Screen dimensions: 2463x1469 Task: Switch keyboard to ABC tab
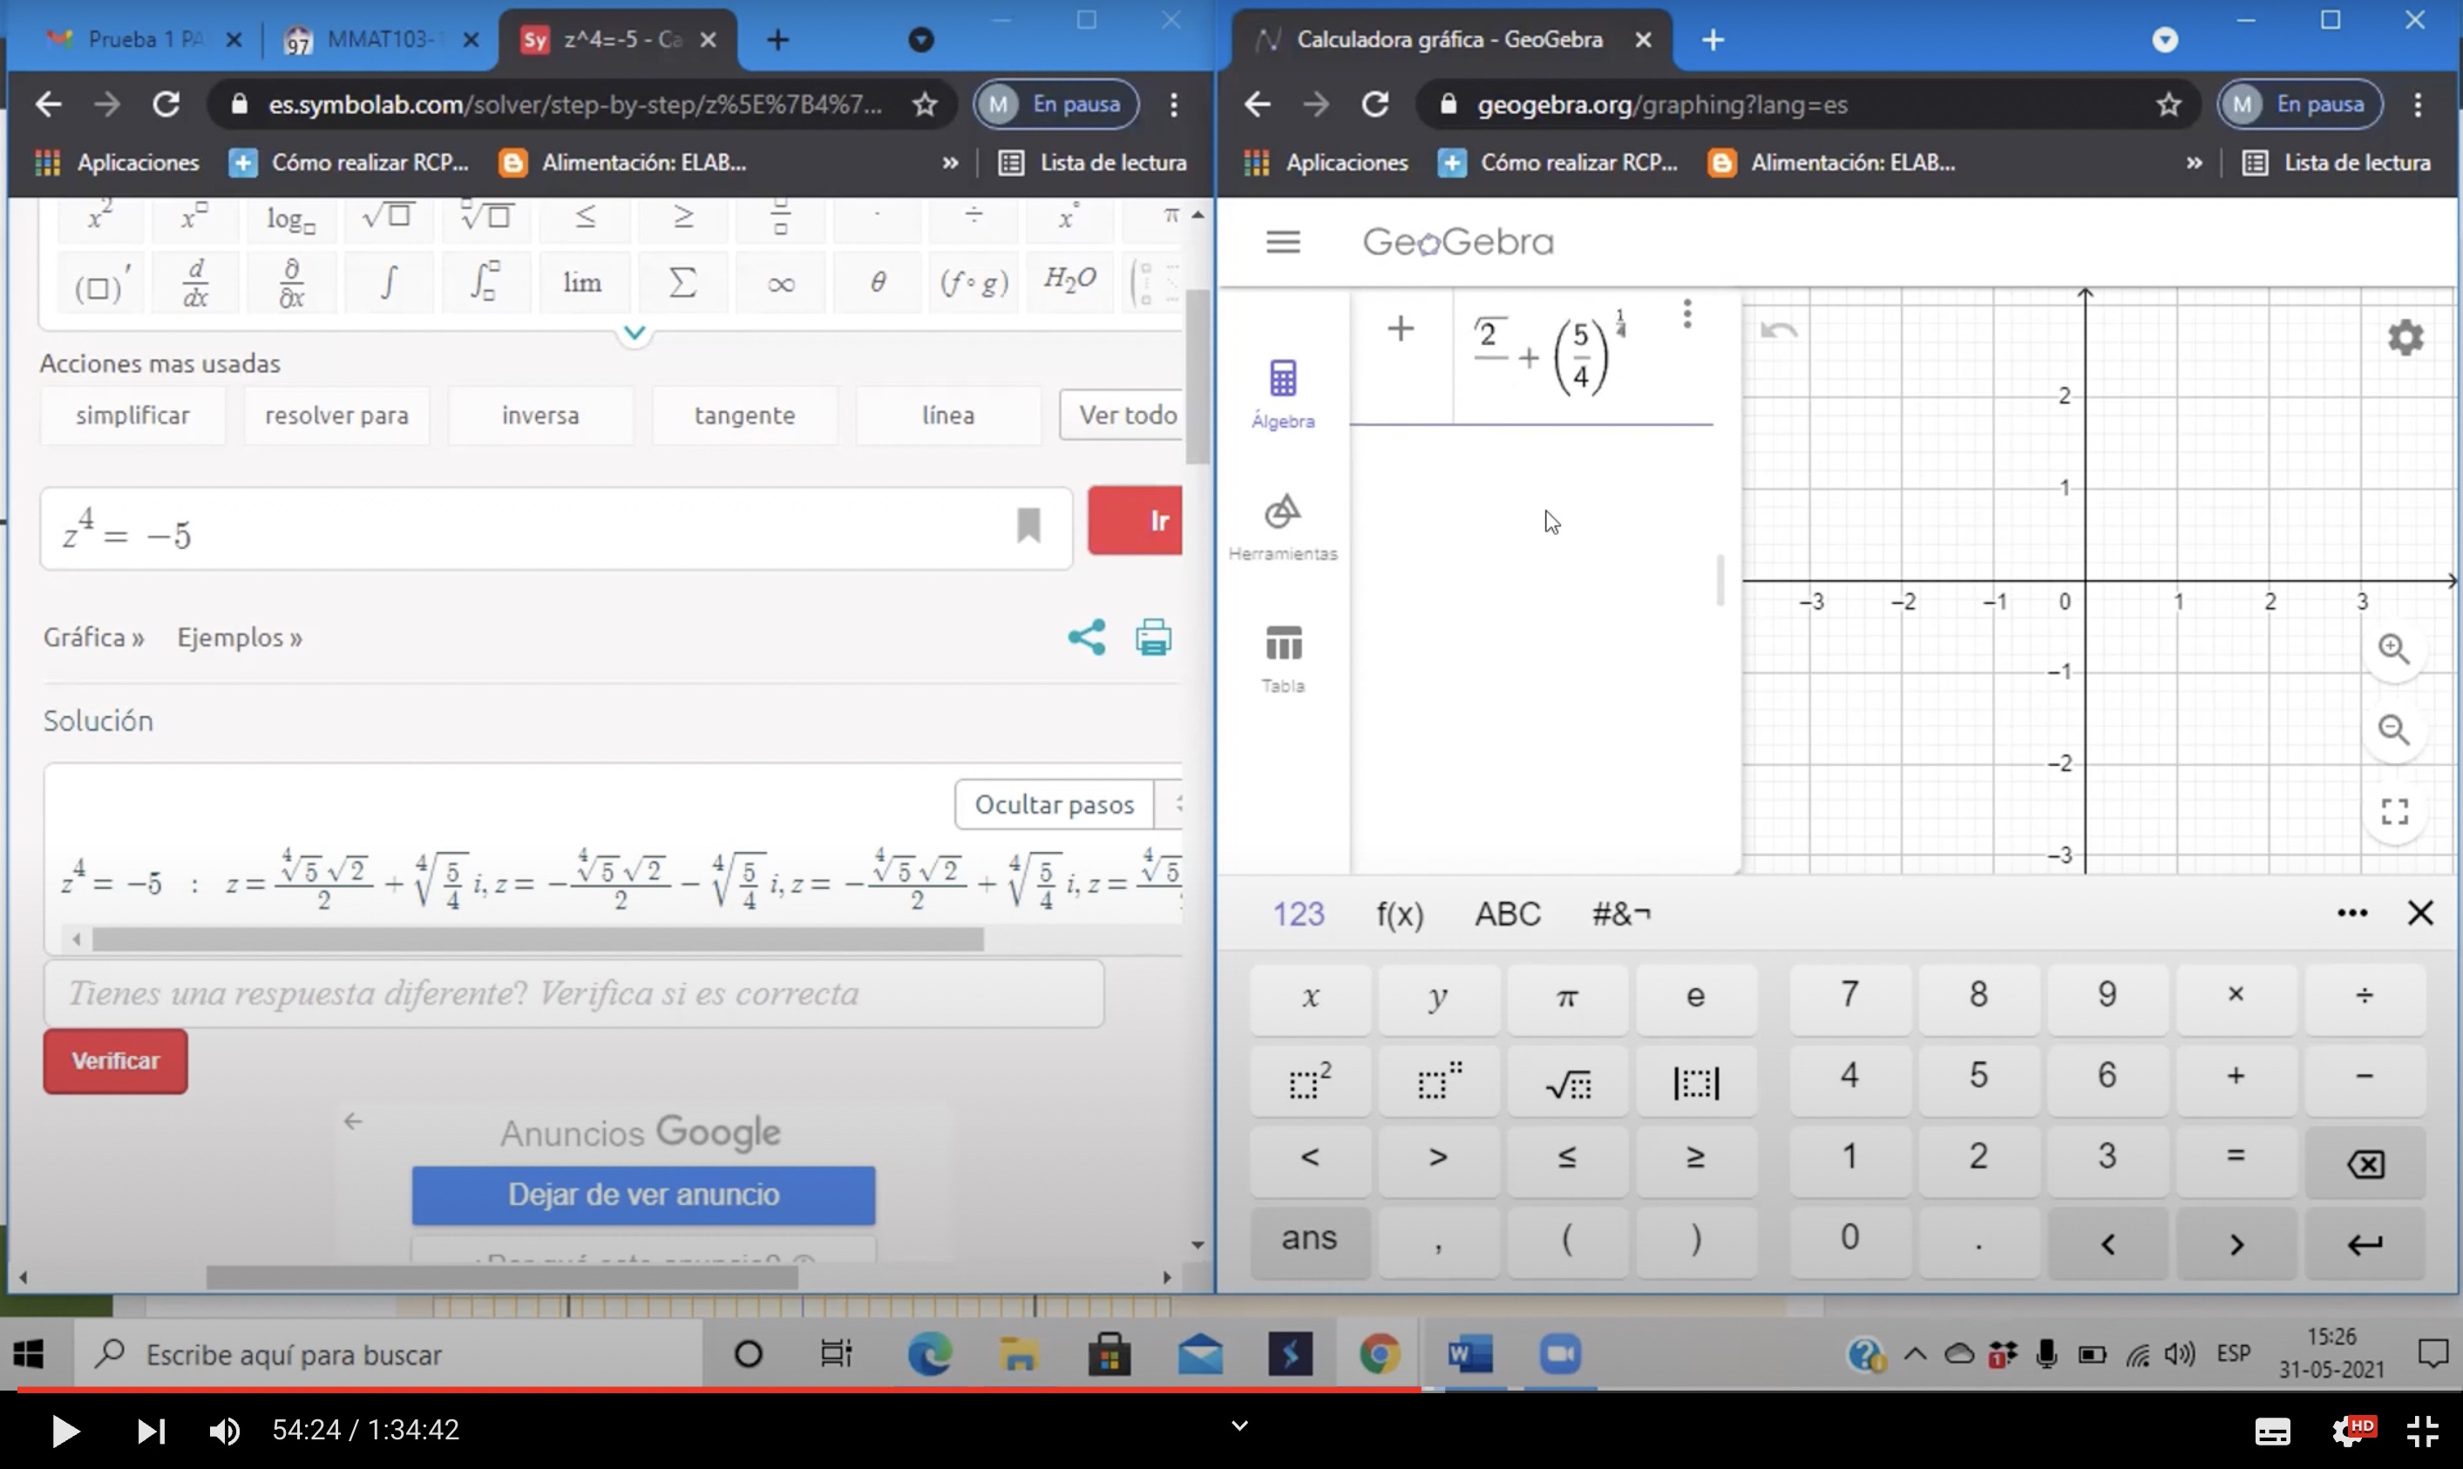[x=1508, y=914]
